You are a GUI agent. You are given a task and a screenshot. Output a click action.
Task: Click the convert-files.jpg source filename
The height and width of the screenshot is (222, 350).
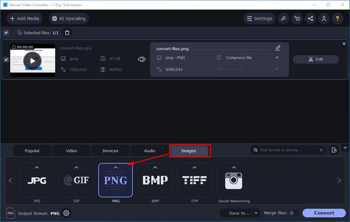click(75, 48)
